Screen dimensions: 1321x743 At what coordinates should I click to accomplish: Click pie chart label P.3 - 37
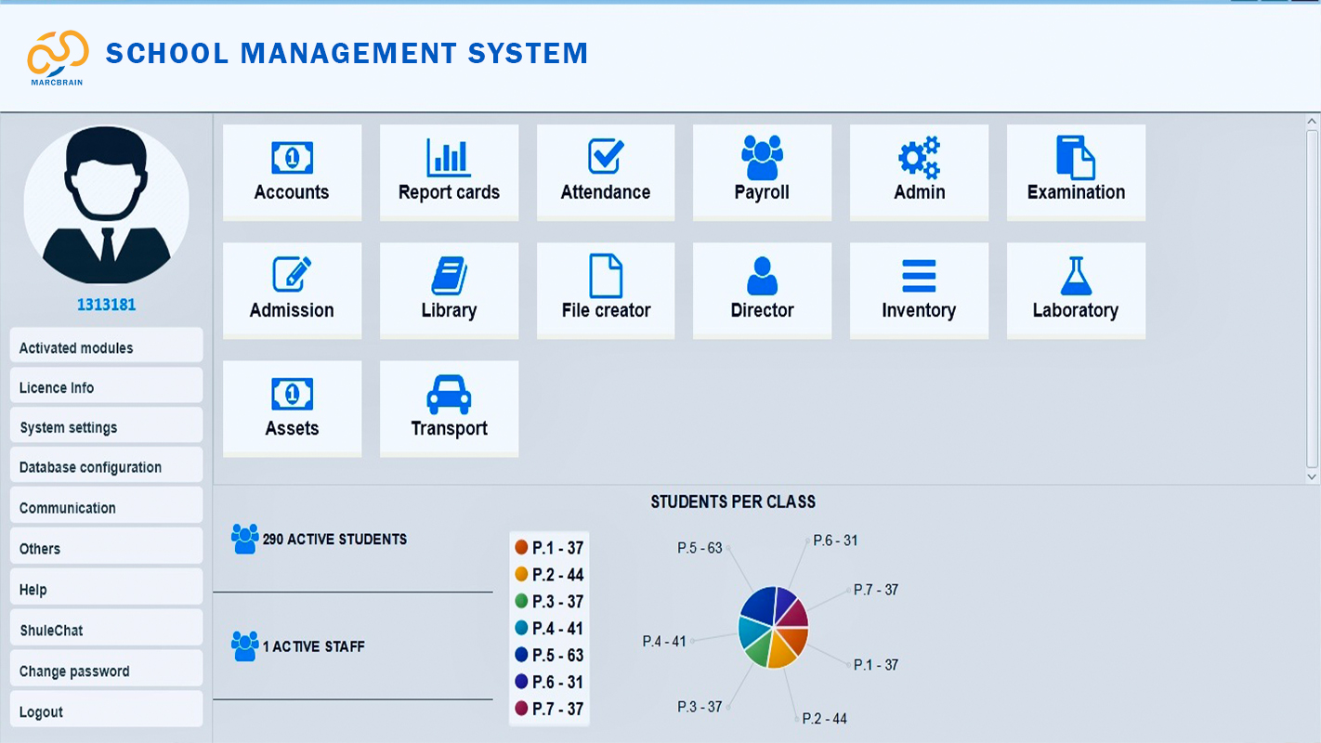pyautogui.click(x=700, y=707)
